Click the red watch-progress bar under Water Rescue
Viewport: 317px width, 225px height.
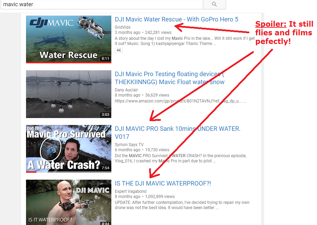point(69,63)
